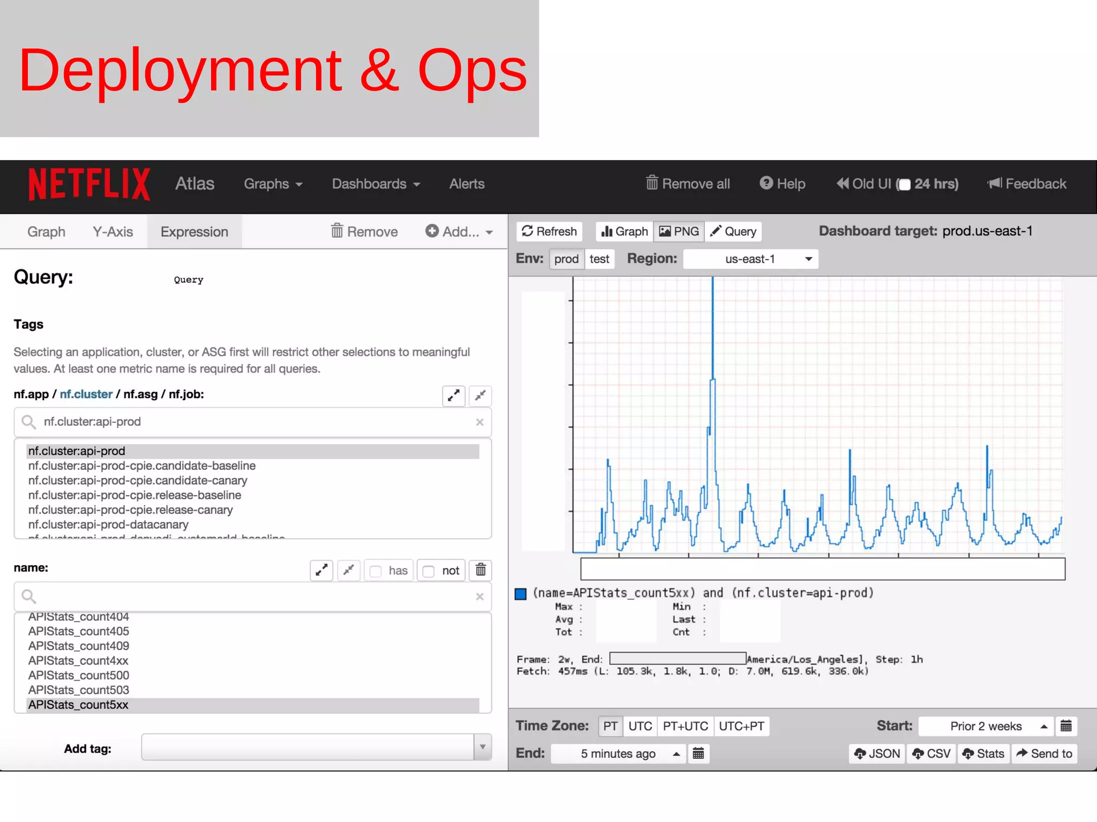Open the End '5 minutes ago' dropdown
Screen dimensions: 1097x822
[x=619, y=753]
